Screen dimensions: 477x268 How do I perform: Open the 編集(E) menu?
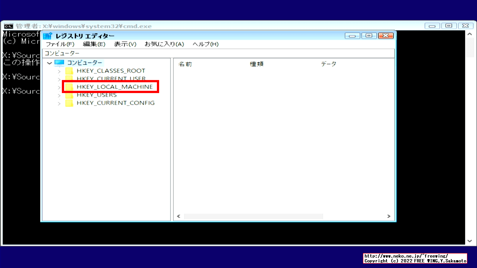(x=95, y=44)
